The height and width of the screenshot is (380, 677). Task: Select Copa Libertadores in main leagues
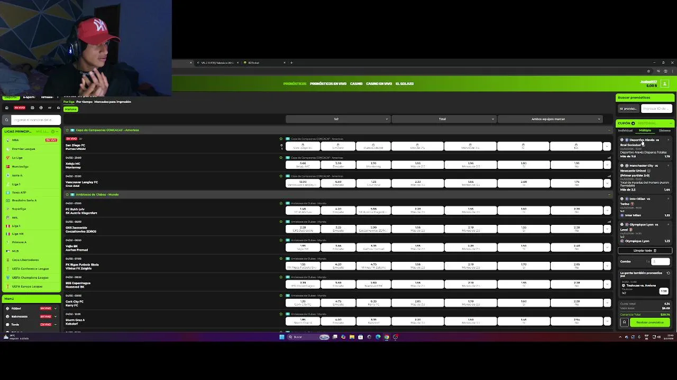(31, 260)
